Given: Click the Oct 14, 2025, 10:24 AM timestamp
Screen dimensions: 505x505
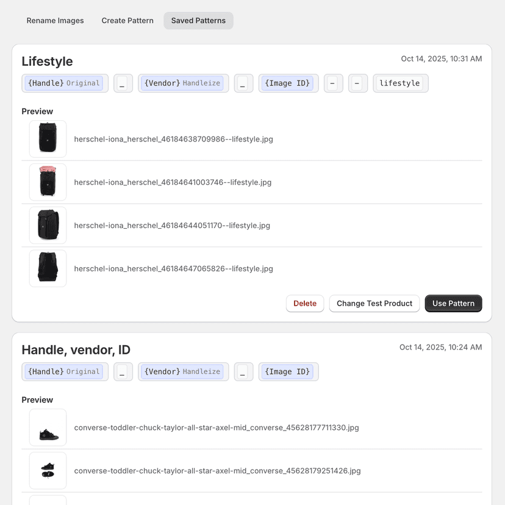Looking at the screenshot, I should [441, 346].
